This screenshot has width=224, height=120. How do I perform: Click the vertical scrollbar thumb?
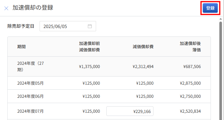(221, 71)
